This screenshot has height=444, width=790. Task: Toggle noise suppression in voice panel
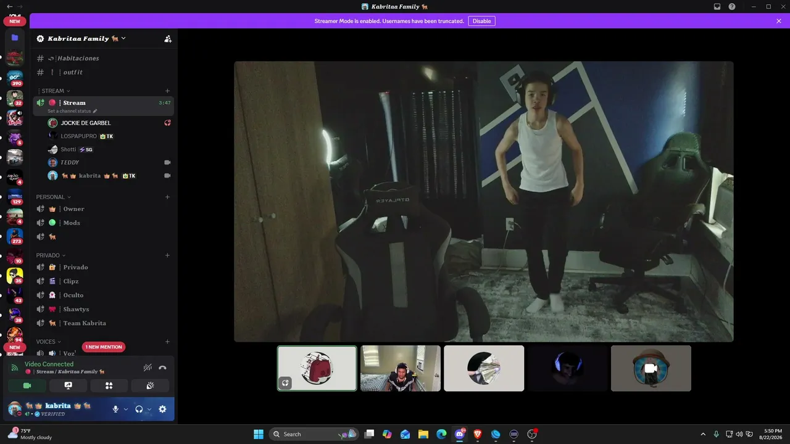click(x=148, y=368)
